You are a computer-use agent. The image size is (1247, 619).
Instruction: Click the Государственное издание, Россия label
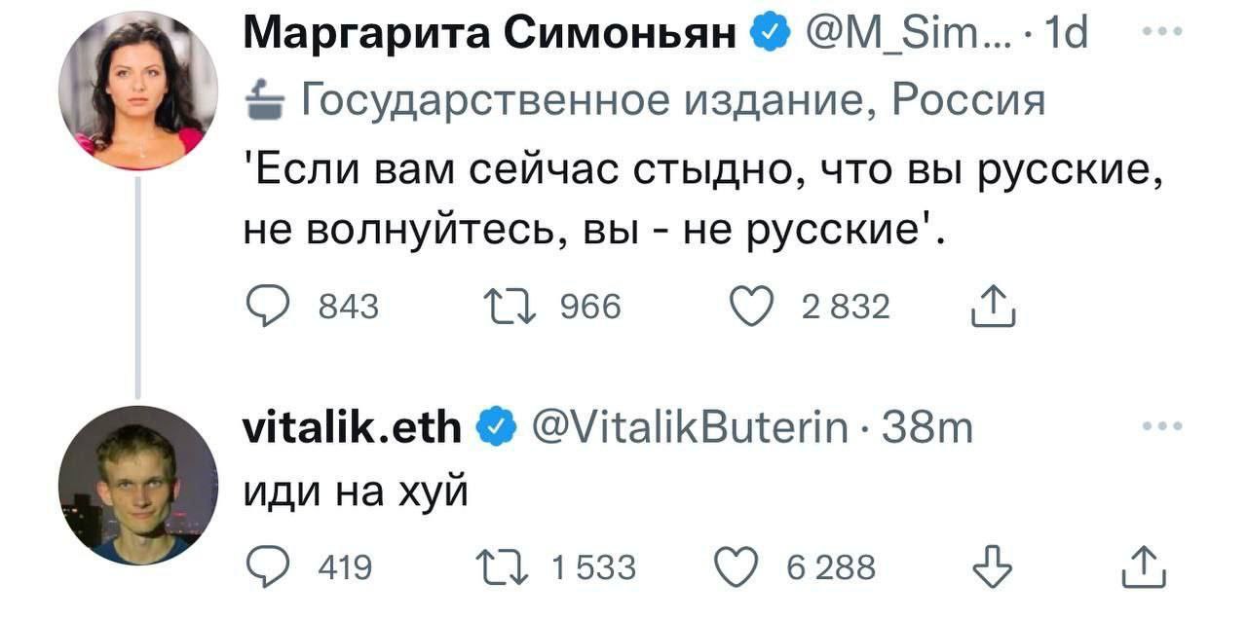pyautogui.click(x=670, y=99)
